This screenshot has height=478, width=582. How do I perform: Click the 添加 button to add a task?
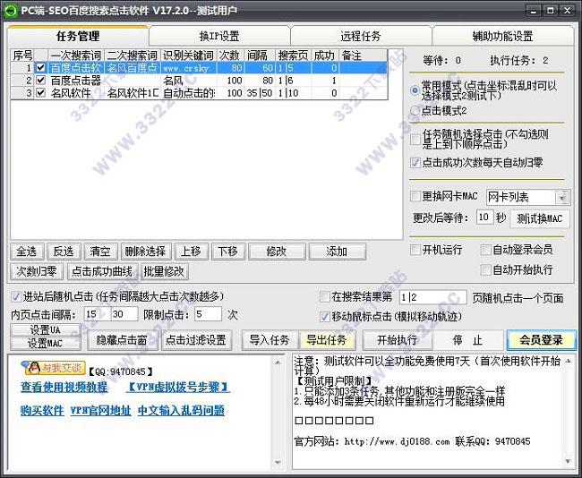click(337, 251)
